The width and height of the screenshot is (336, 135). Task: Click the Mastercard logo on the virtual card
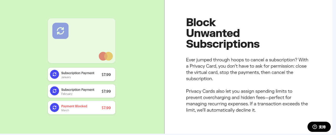click(106, 56)
